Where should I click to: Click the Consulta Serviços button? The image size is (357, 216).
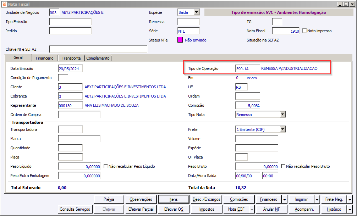75,209
